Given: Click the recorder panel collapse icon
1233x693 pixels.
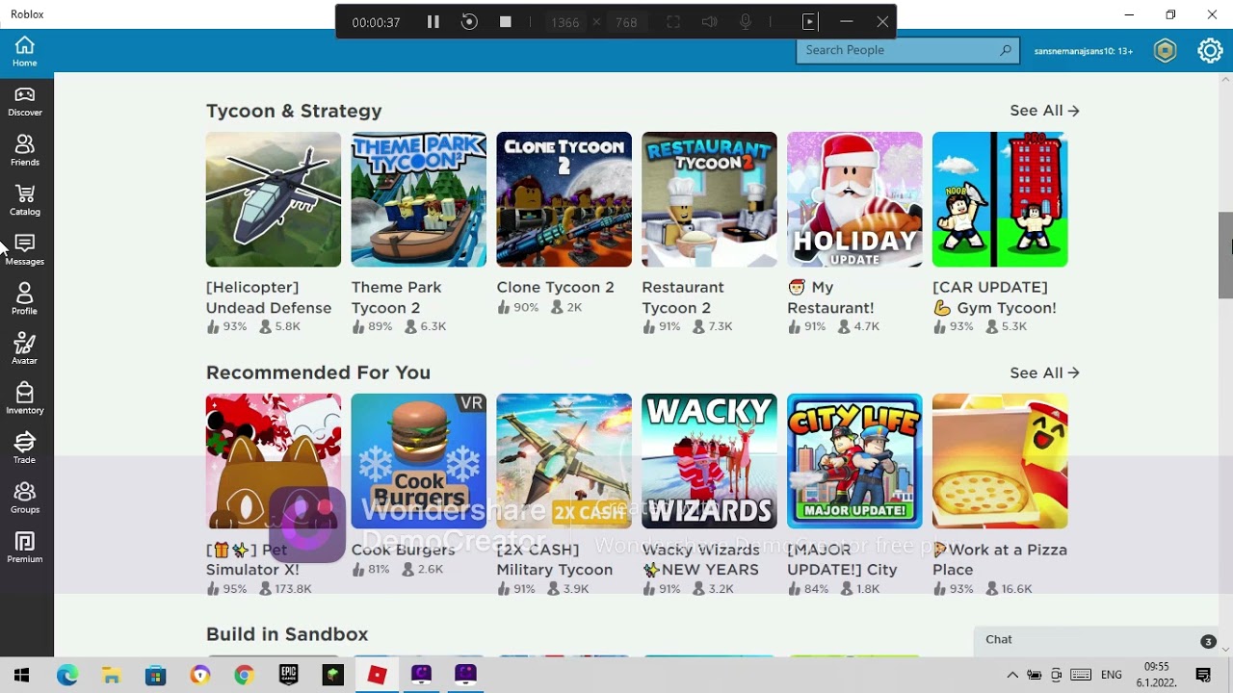Looking at the screenshot, I should tap(809, 22).
